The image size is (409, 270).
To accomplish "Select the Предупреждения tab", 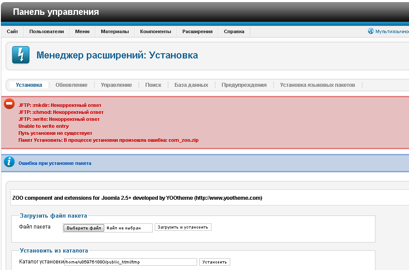I will pyautogui.click(x=244, y=85).
